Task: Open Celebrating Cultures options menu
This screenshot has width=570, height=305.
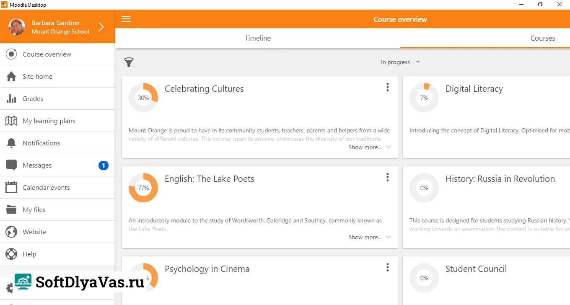Action: 388,87
